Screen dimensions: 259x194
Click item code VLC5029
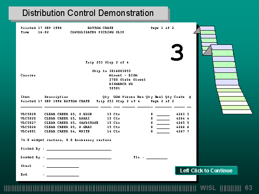point(28,114)
